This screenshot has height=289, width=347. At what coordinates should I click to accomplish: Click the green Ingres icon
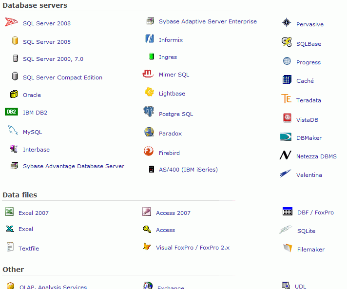point(152,56)
